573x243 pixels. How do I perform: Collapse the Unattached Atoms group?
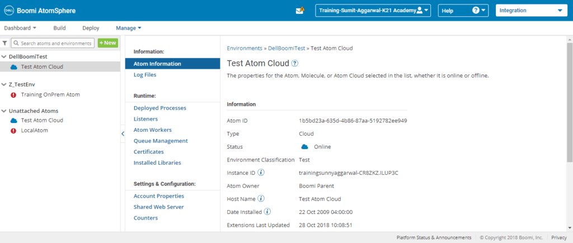coord(4,111)
